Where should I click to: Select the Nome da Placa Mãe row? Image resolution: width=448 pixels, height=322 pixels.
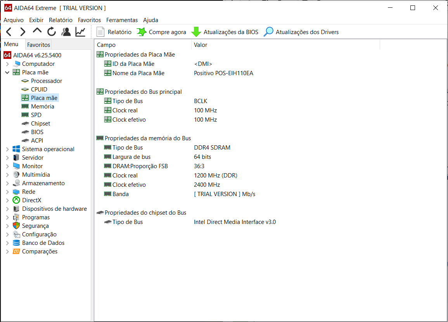pyautogui.click(x=138, y=73)
